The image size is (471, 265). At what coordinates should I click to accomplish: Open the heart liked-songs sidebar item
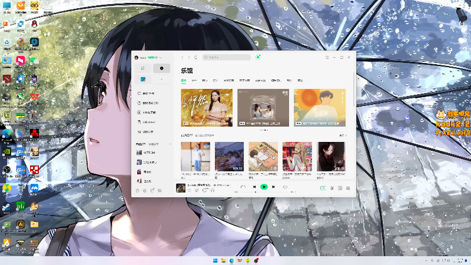(146, 94)
